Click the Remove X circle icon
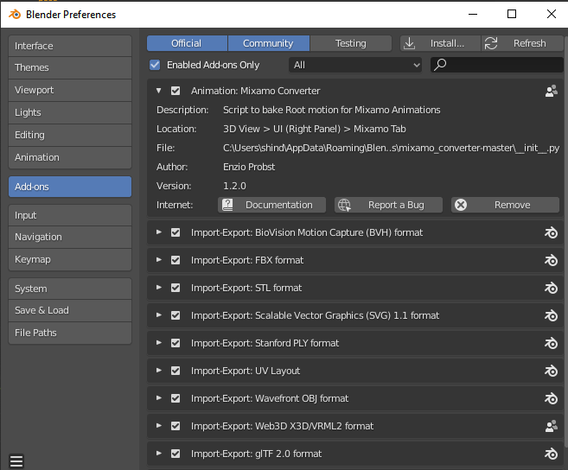This screenshot has height=470, width=568. click(x=461, y=205)
